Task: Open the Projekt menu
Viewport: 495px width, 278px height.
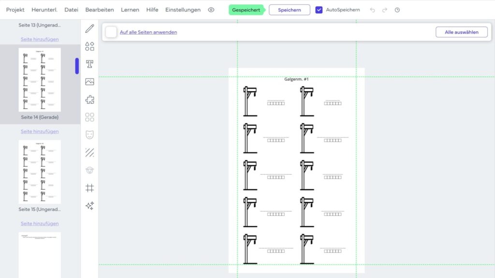Action: coord(15,10)
